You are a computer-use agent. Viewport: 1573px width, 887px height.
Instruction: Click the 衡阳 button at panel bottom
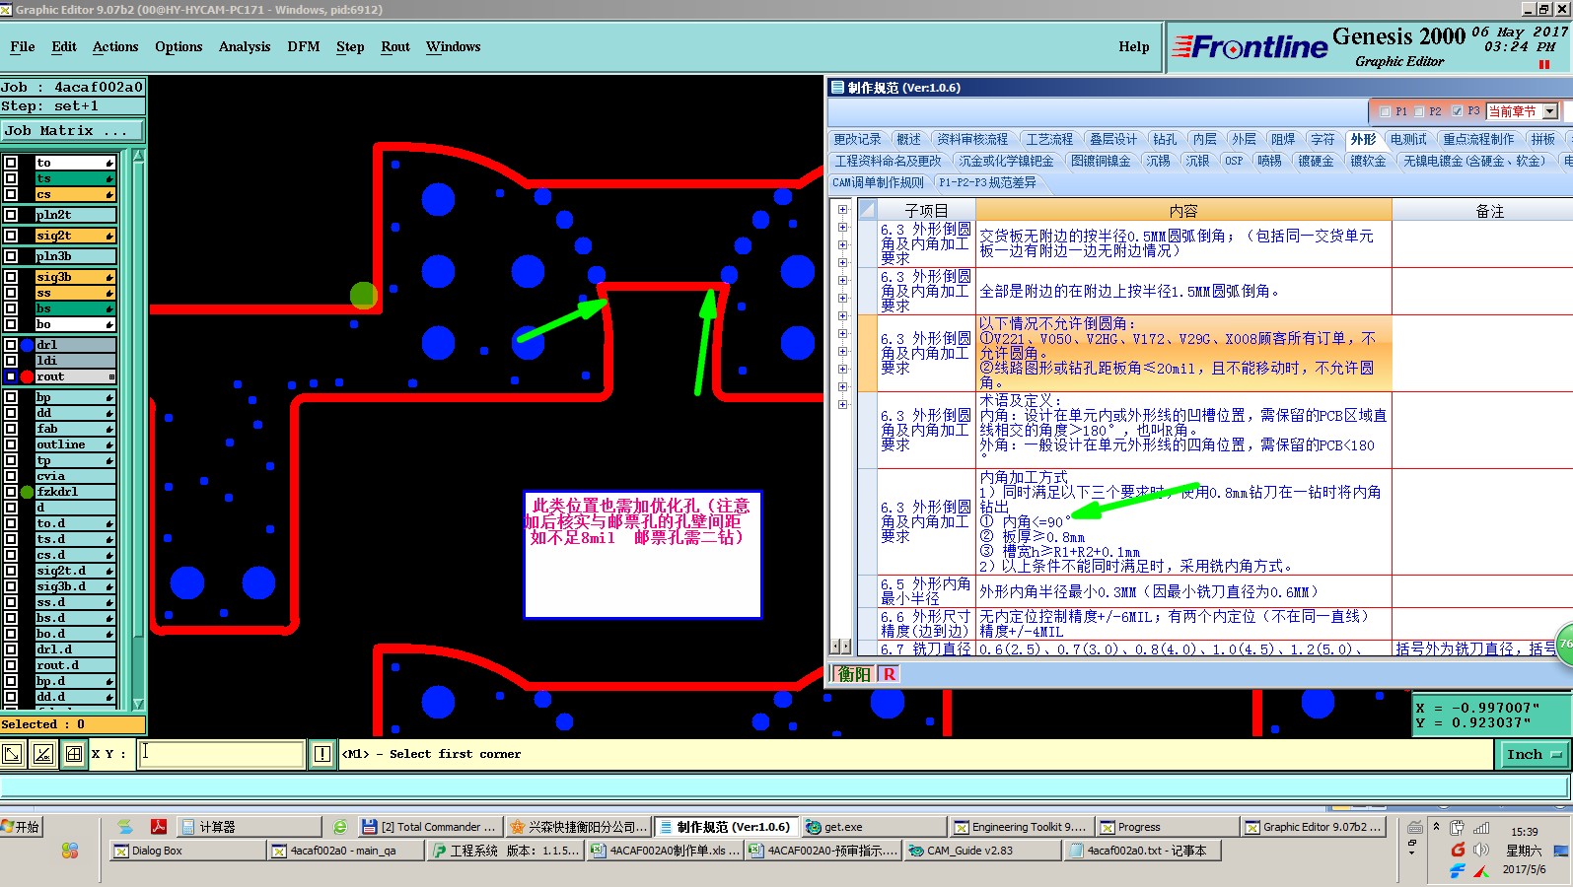click(854, 674)
